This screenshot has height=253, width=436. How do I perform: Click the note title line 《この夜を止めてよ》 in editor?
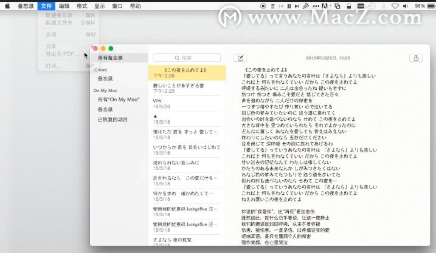point(266,70)
